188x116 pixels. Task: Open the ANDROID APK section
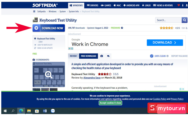coord(131,5)
